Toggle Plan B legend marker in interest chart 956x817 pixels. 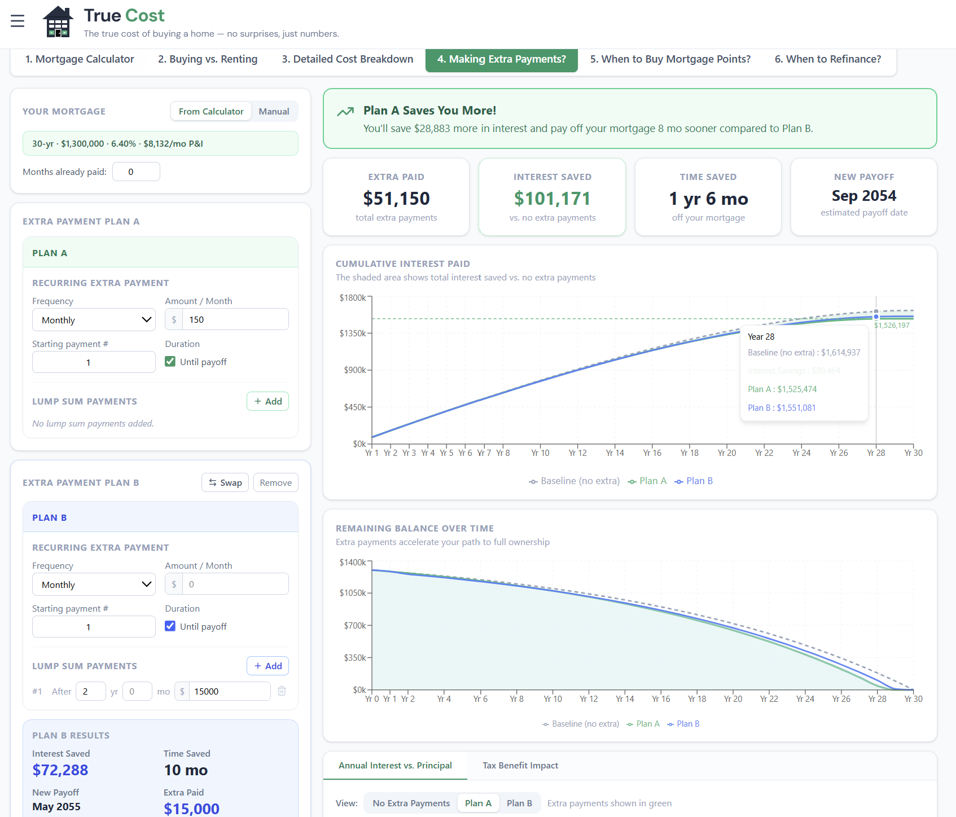pos(679,481)
